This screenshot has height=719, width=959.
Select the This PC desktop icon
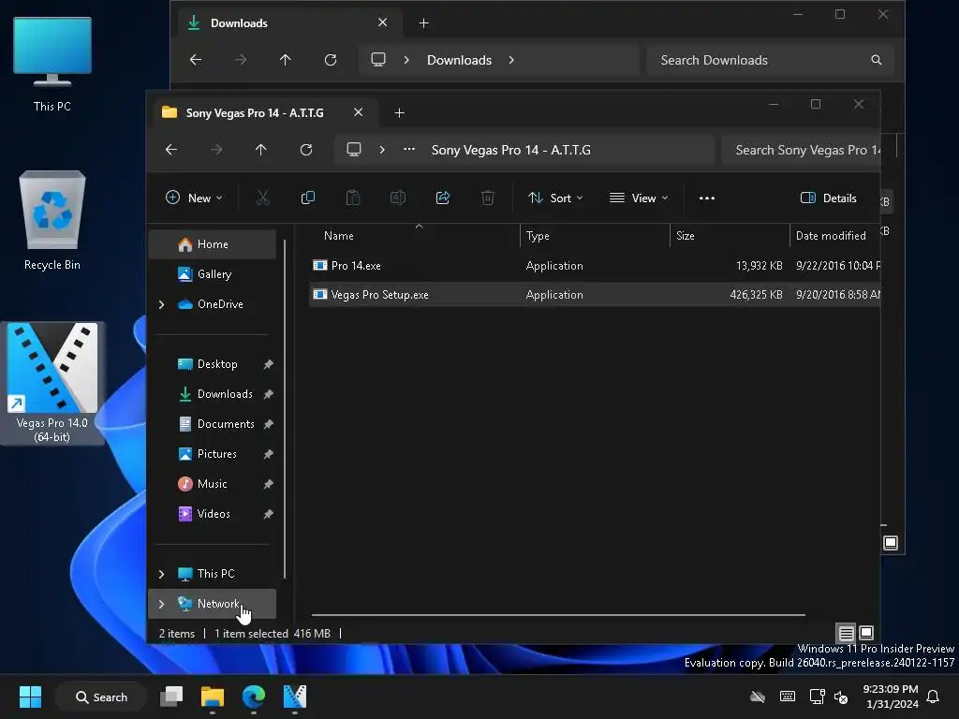click(52, 65)
